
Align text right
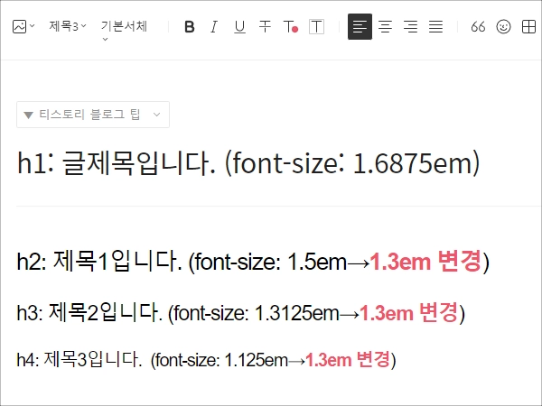(x=410, y=26)
